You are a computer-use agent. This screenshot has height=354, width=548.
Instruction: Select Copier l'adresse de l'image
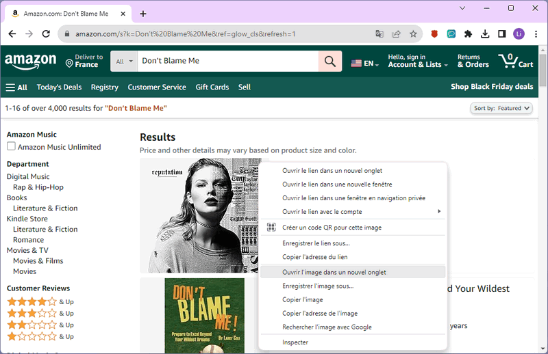pyautogui.click(x=353, y=313)
